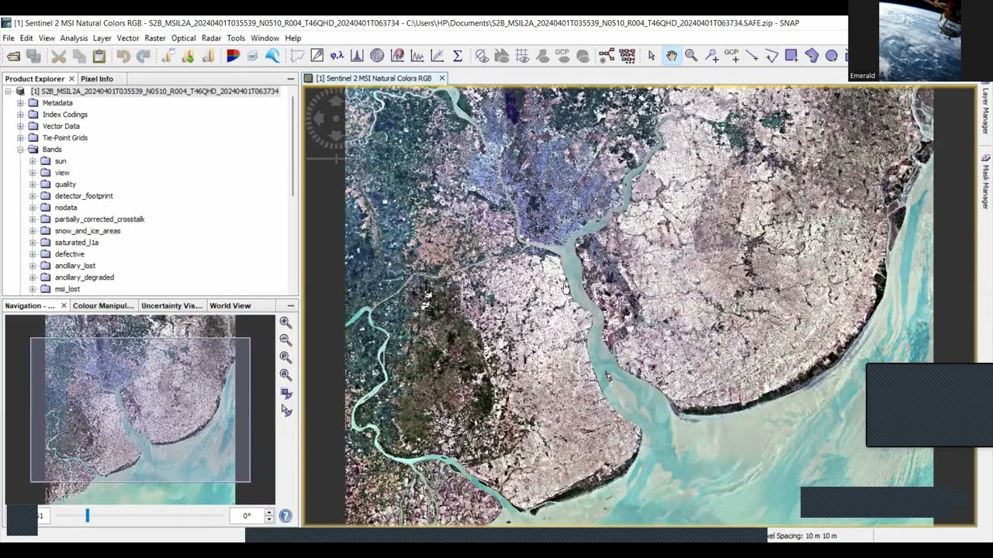Expand the quality band folder
The height and width of the screenshot is (558, 993).
[x=33, y=184]
